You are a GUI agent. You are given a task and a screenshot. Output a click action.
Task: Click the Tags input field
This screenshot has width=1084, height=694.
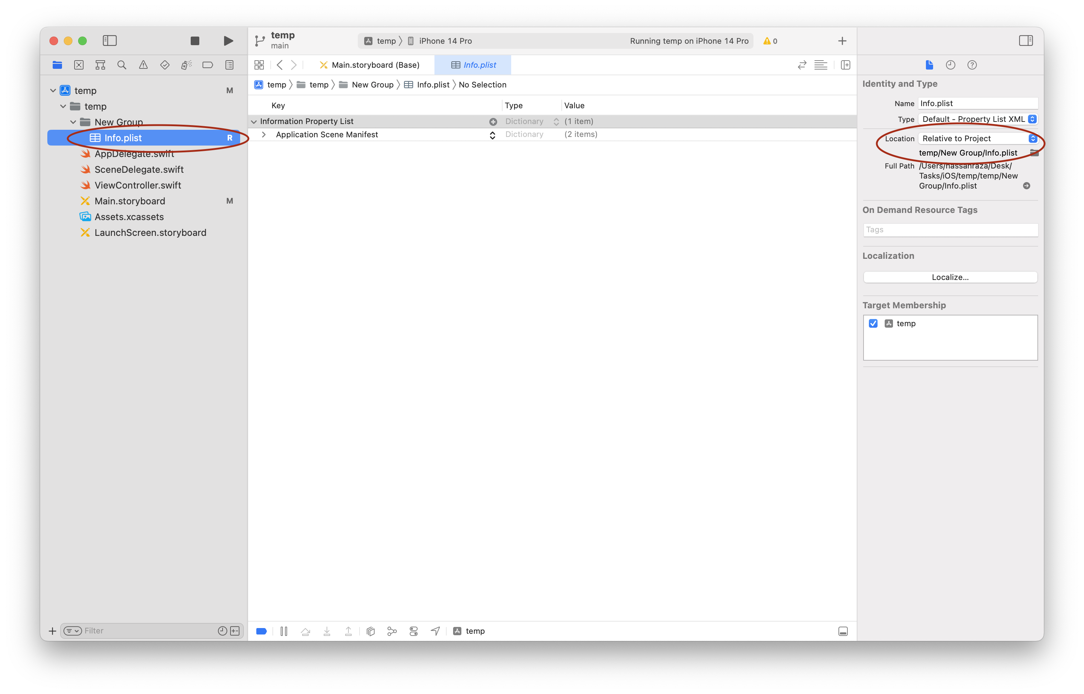(950, 230)
